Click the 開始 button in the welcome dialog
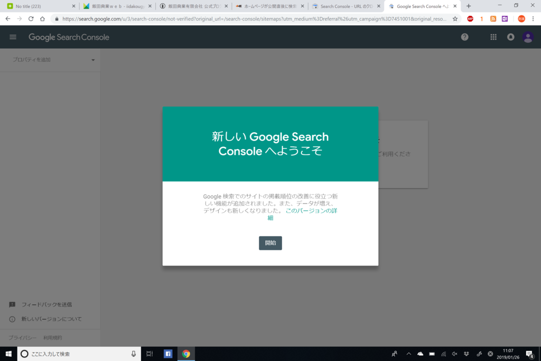Screen dimensions: 541x361 click(270, 243)
